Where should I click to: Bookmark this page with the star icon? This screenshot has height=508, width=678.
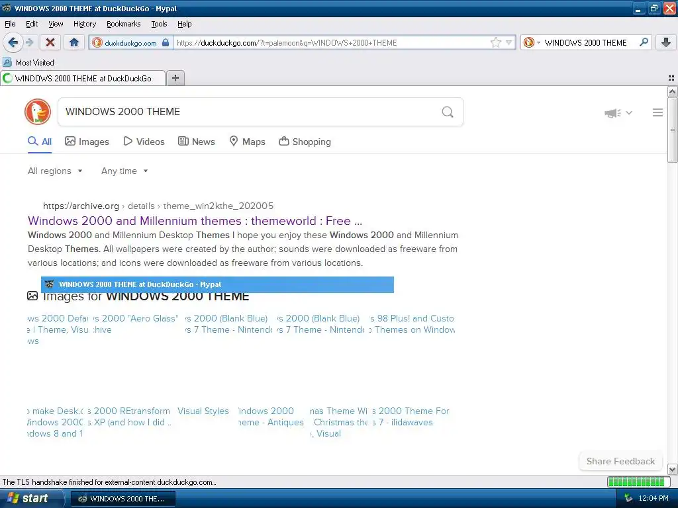pyautogui.click(x=495, y=42)
